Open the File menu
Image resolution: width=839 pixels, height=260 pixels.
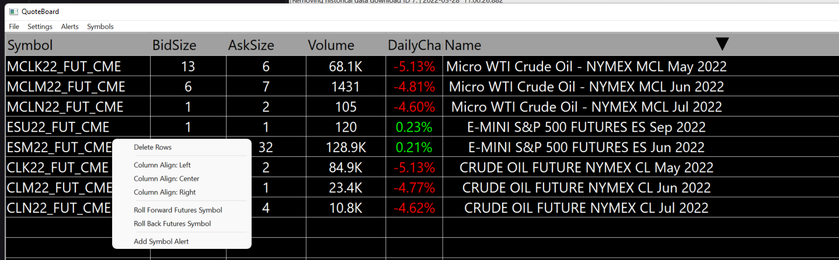pyautogui.click(x=14, y=27)
